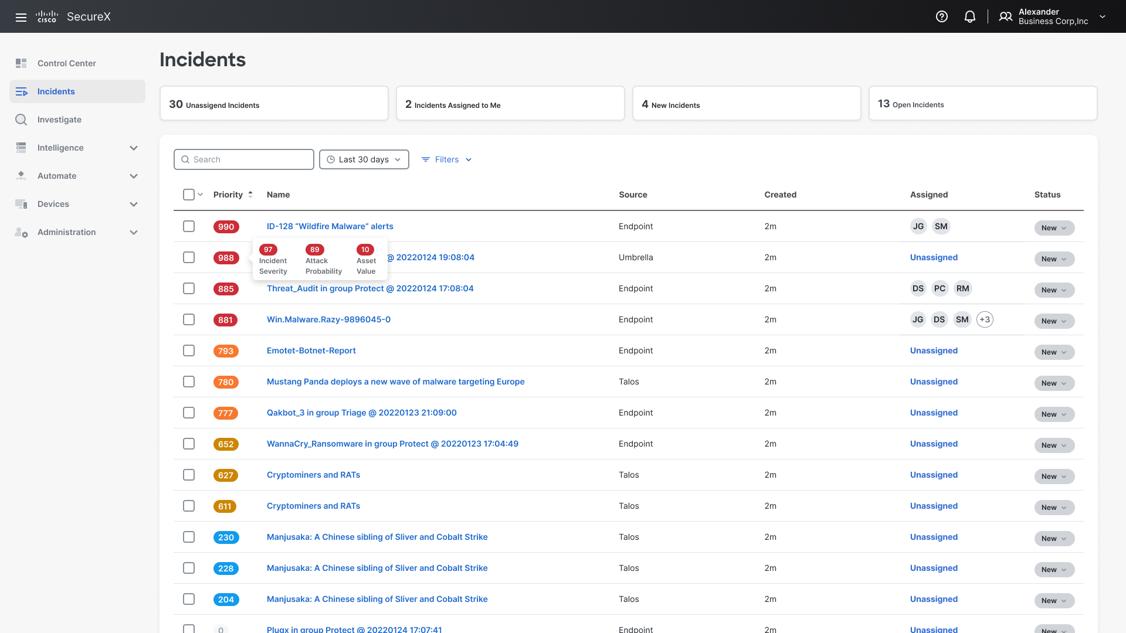Click the Devices sidebar icon
The image size is (1126, 633).
pos(21,204)
